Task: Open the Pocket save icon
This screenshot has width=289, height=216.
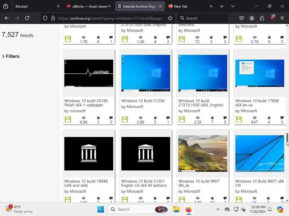Action: [242, 18]
